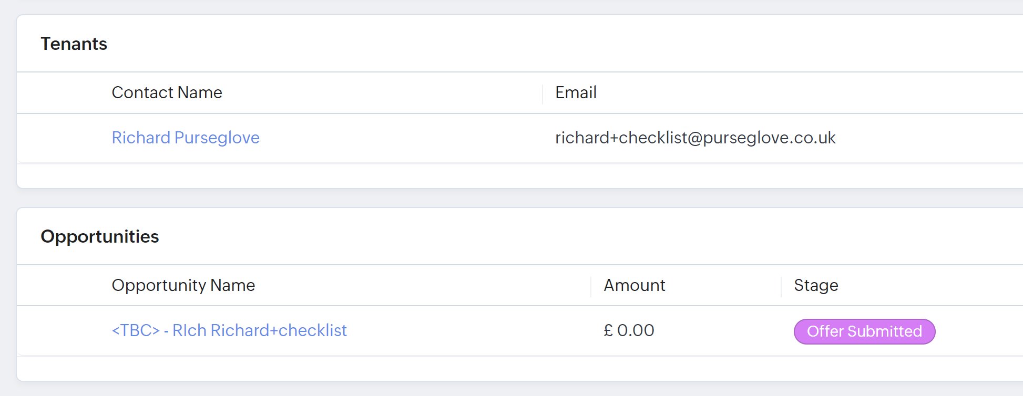Viewport: 1023px width, 396px height.
Task: Click blank cell left of <TBC> opportunity
Action: click(x=63, y=330)
